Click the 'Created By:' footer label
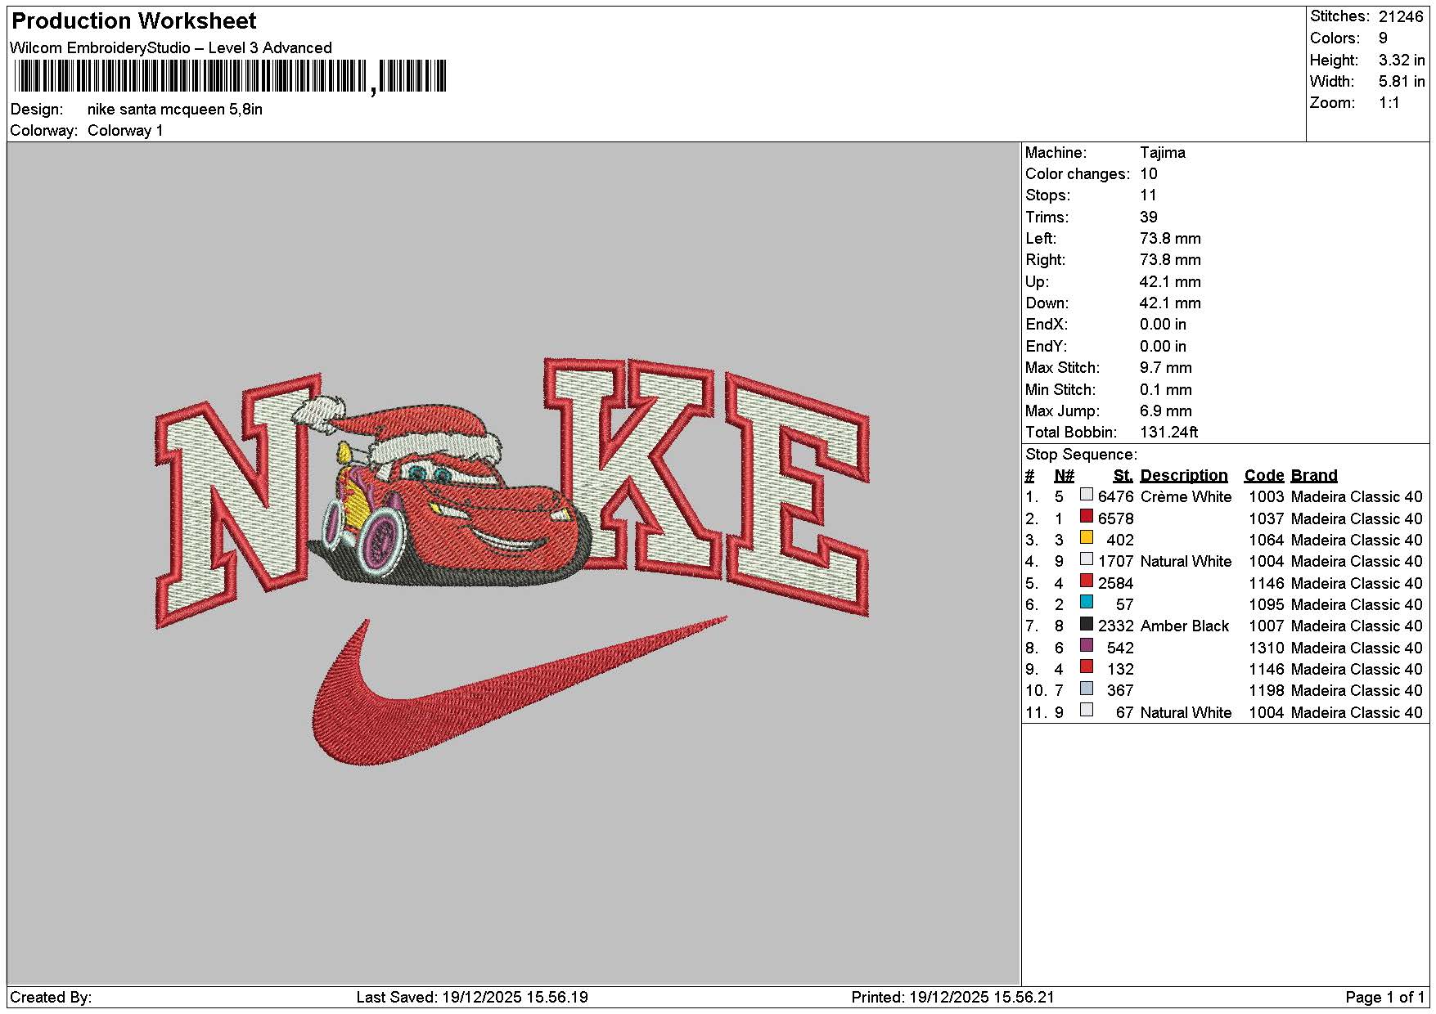This screenshot has width=1436, height=1014. 51,998
